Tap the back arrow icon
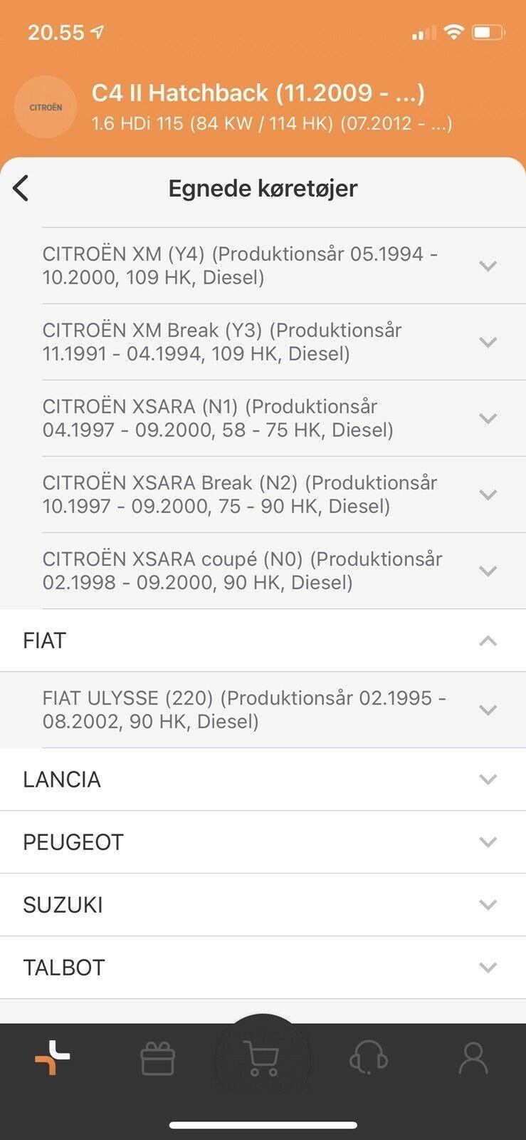 click(21, 189)
